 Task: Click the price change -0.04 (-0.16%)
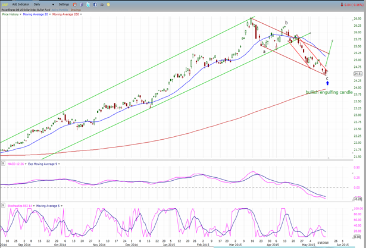[x=352, y=4]
